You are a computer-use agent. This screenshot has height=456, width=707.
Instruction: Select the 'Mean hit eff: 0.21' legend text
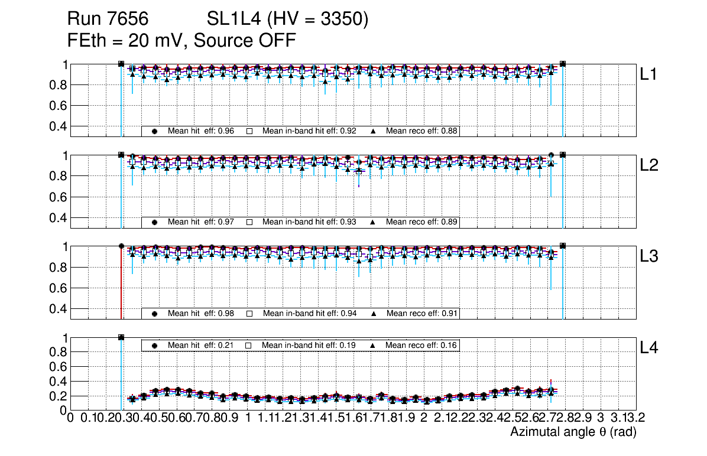coord(201,345)
